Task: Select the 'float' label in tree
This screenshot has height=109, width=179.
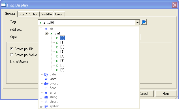Action: (53, 88)
